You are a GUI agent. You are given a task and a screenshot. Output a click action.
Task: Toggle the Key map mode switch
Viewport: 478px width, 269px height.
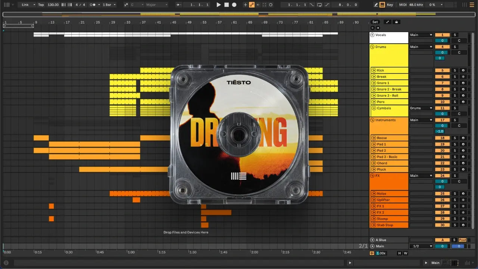click(x=390, y=5)
